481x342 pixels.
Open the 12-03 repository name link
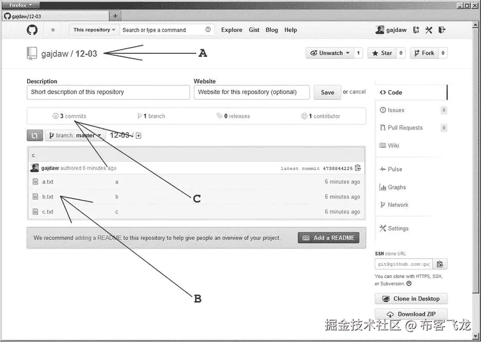coord(86,54)
